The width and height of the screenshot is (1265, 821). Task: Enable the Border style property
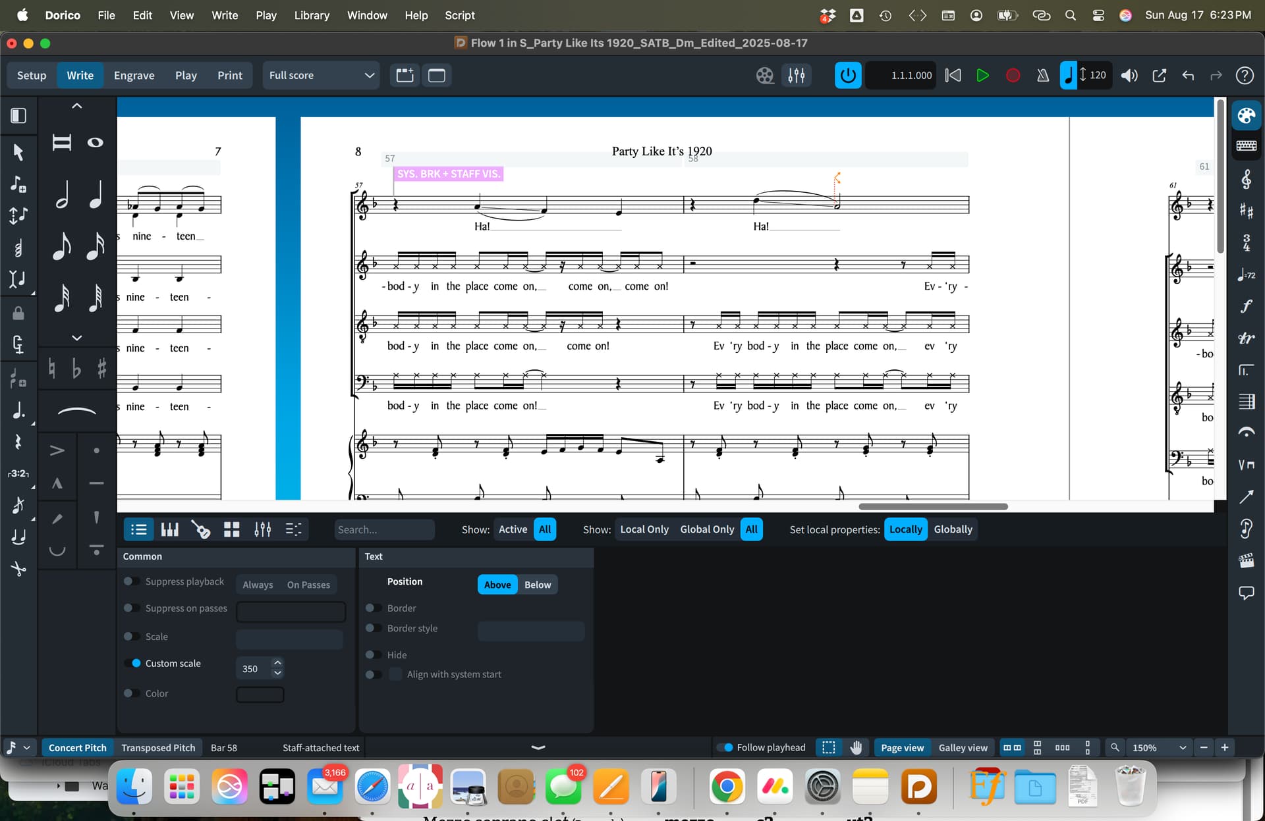[374, 628]
